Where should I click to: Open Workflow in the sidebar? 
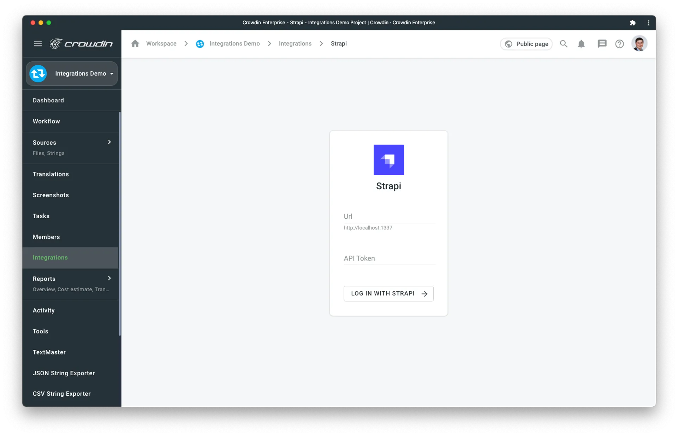[71, 121]
